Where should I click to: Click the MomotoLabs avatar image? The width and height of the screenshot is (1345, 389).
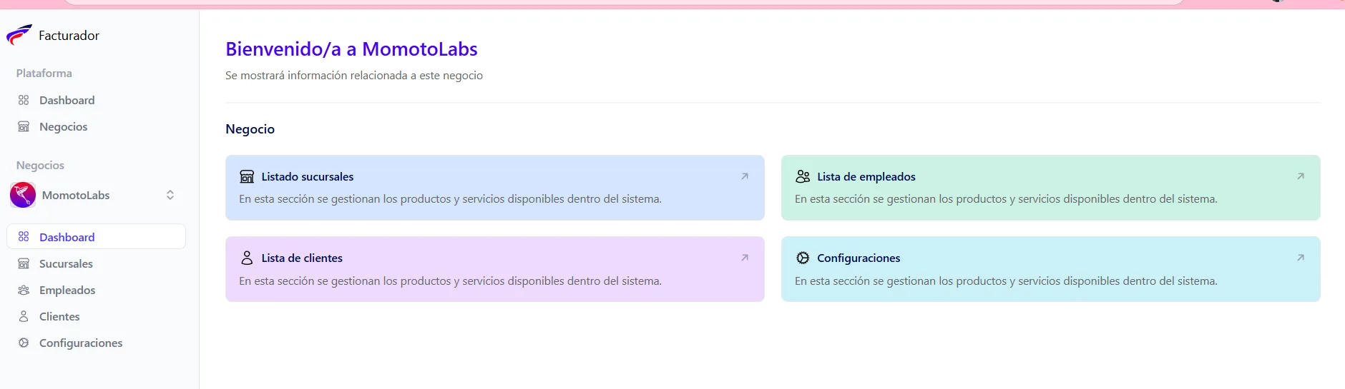[23, 195]
